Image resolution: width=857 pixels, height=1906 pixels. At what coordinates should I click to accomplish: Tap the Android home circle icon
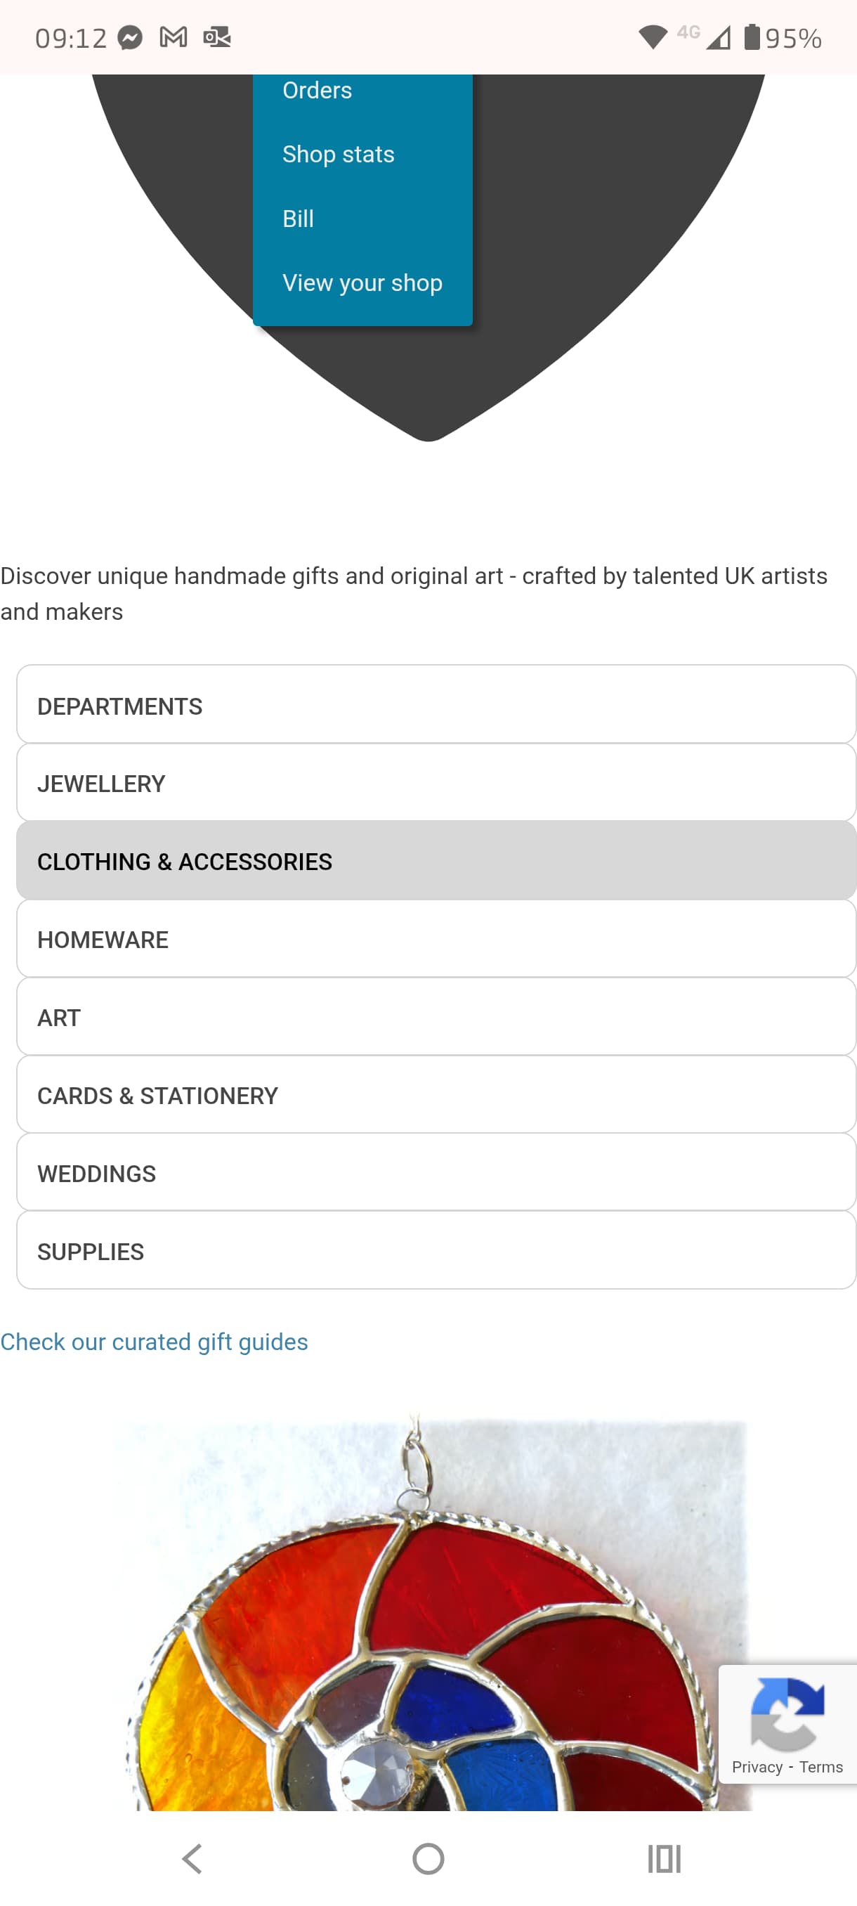(428, 1858)
